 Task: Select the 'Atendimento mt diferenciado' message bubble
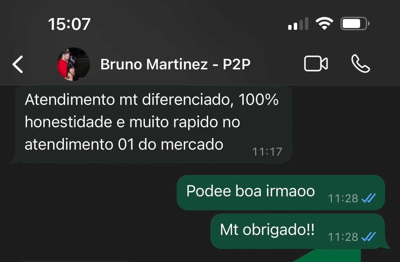[151, 124]
